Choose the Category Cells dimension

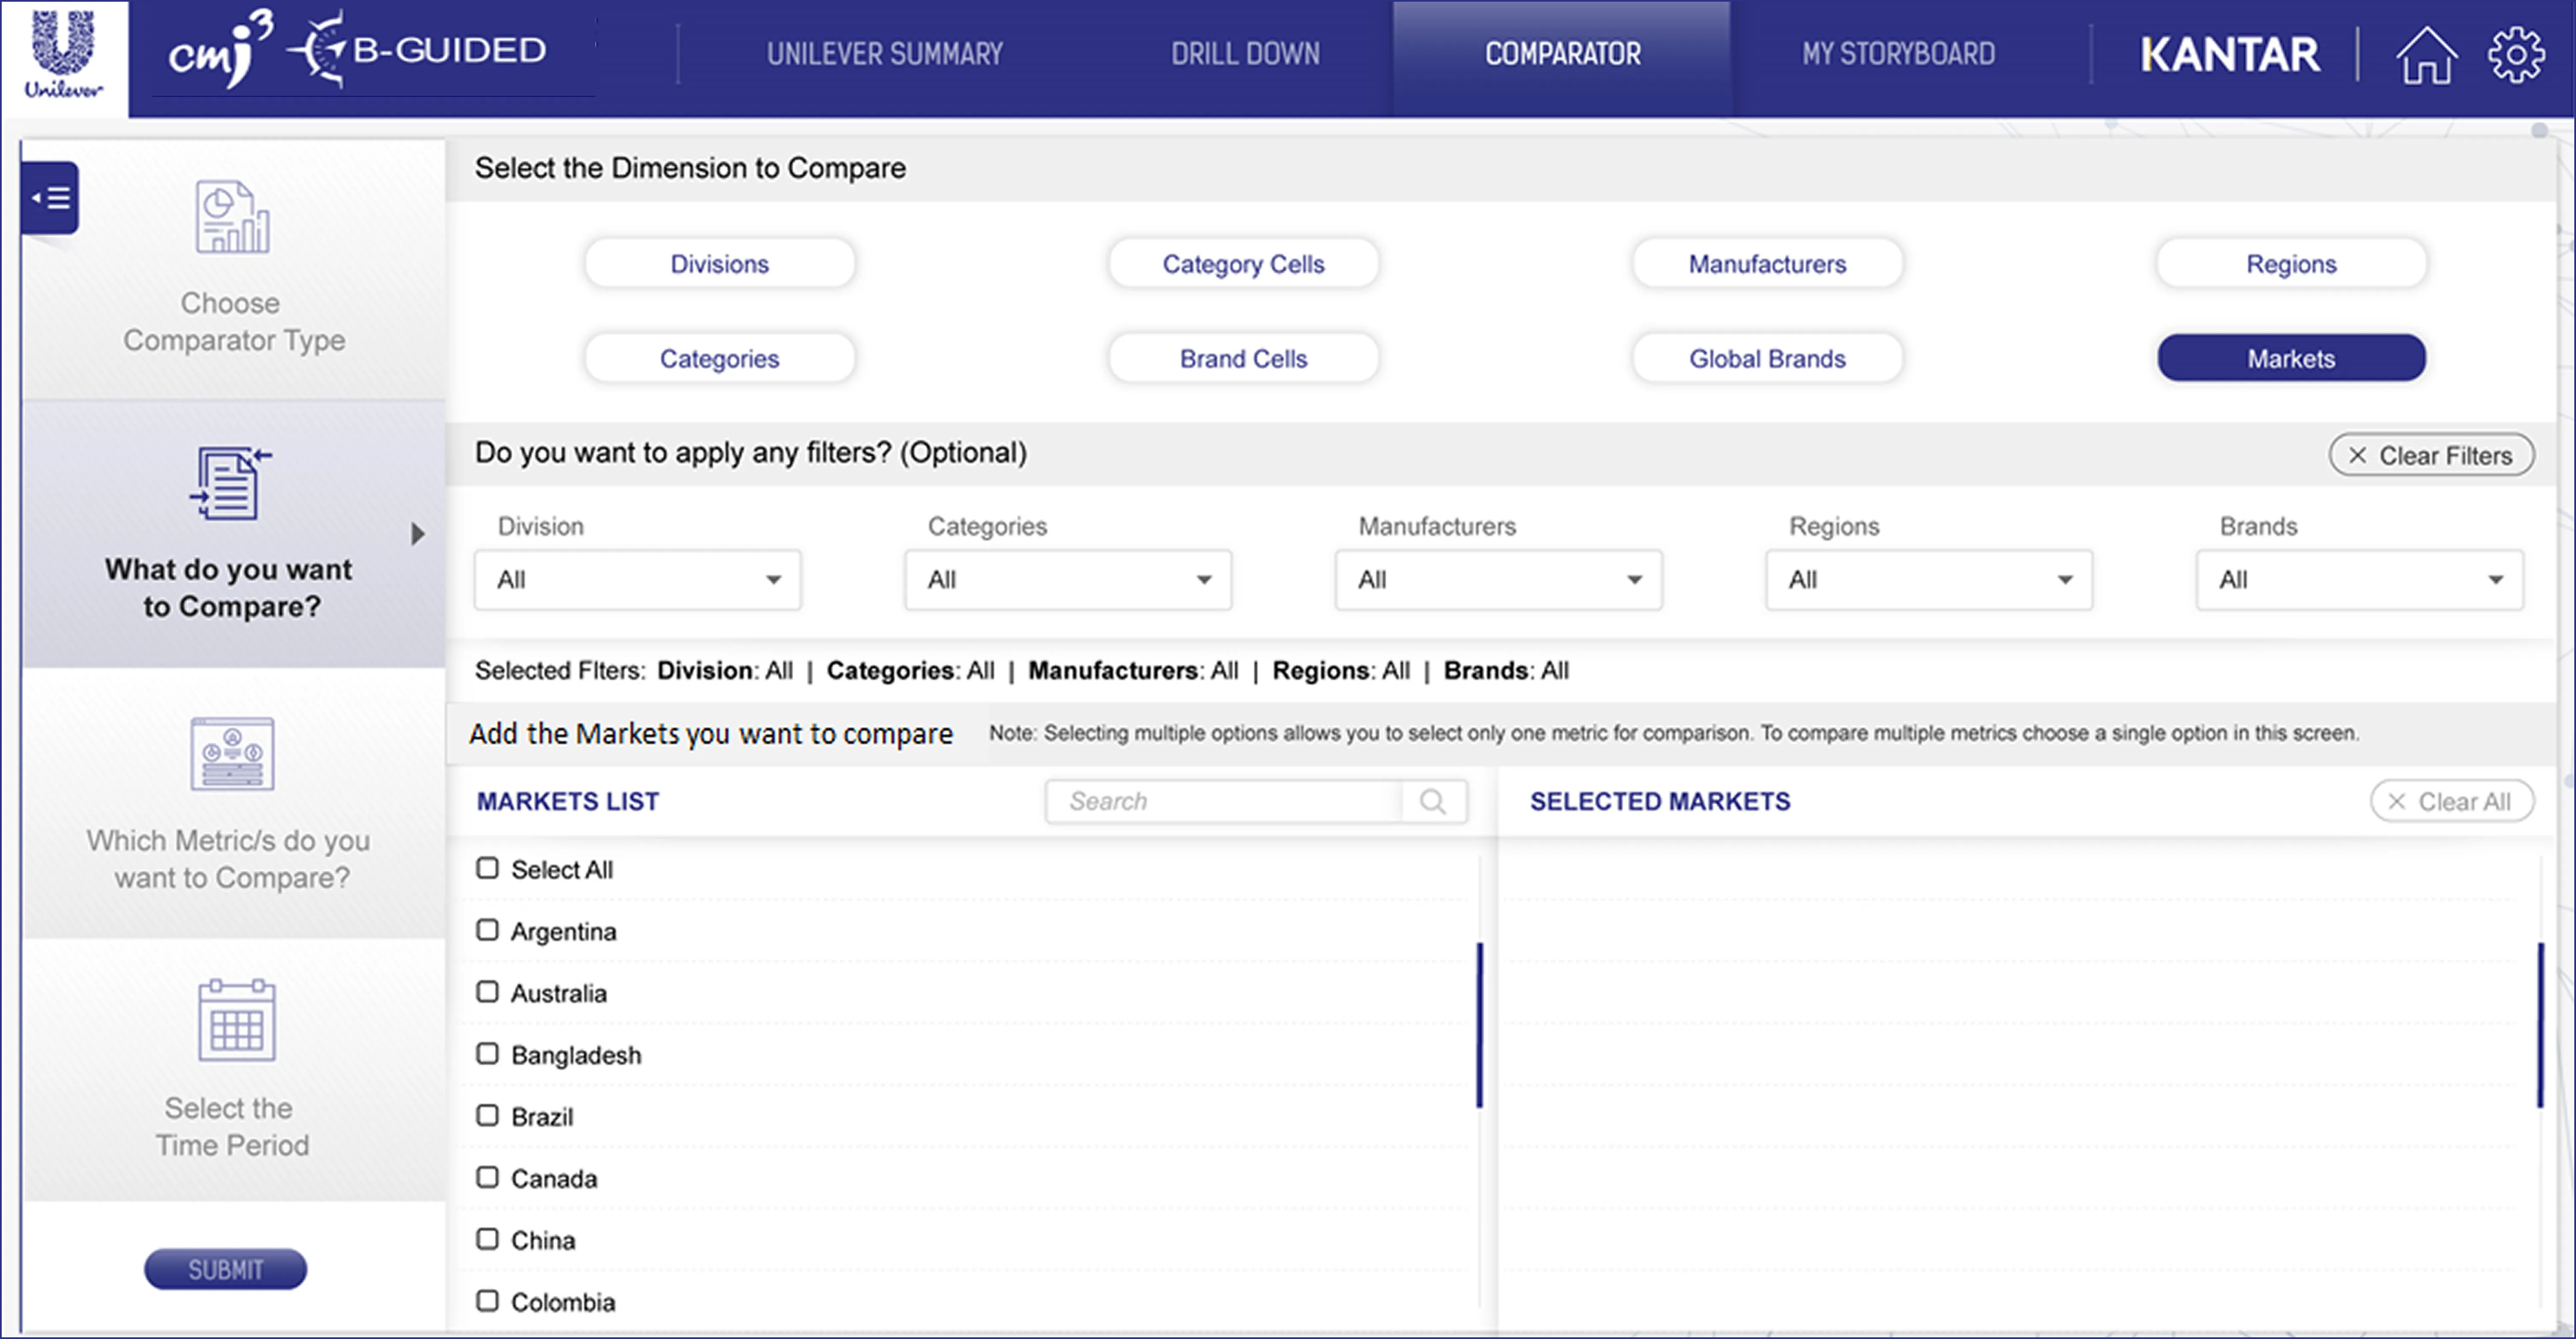(1243, 264)
